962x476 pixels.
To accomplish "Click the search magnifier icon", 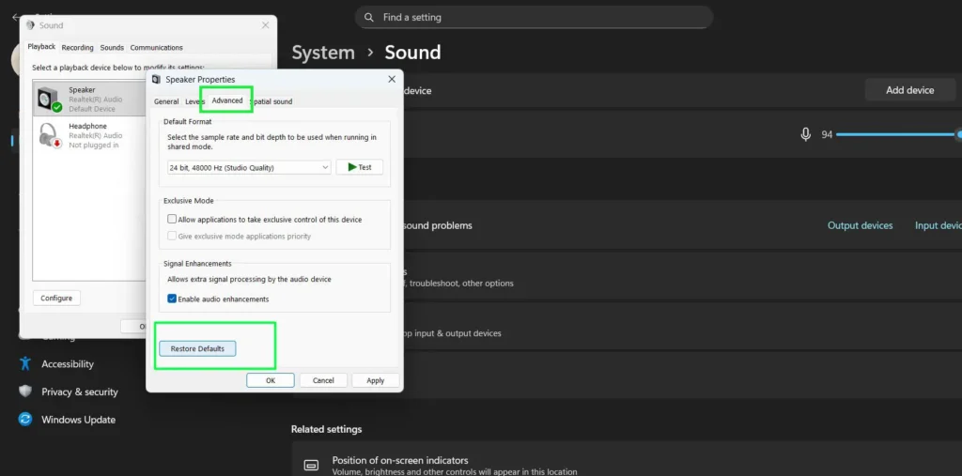I will click(x=368, y=17).
